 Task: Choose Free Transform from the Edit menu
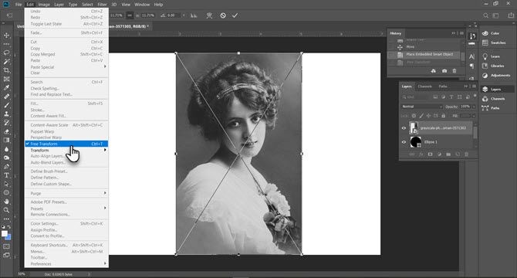pyautogui.click(x=66, y=144)
